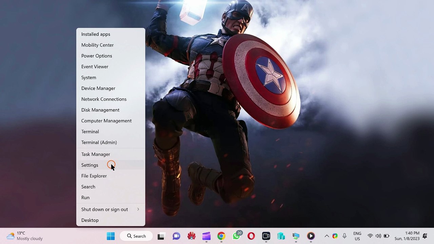
Task: Launch the Huawei app from taskbar
Action: tap(191, 236)
